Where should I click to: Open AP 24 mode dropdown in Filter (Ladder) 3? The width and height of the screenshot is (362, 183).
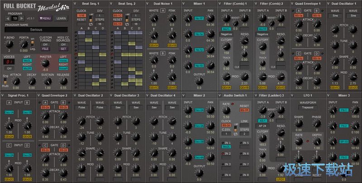262,126
